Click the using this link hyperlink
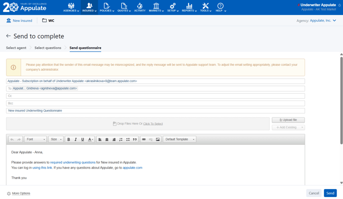This screenshot has width=343, height=199. (42, 168)
